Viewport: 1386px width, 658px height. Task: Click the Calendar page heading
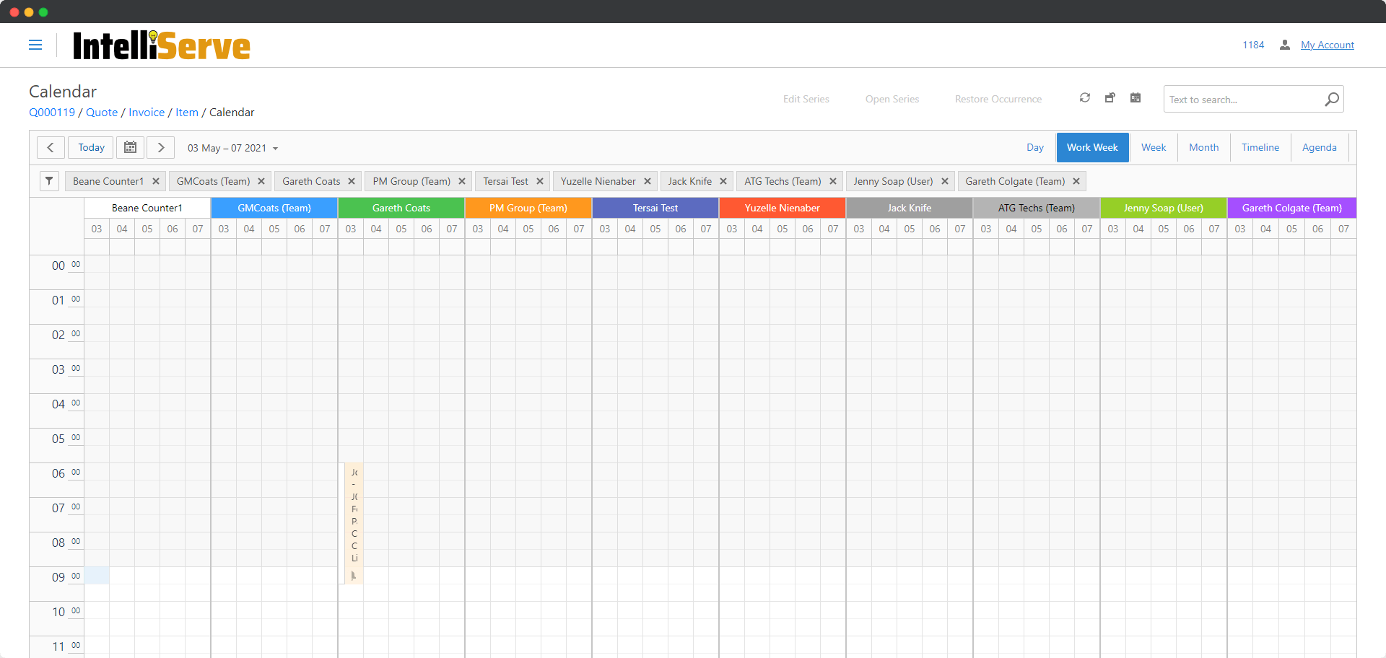pyautogui.click(x=63, y=92)
